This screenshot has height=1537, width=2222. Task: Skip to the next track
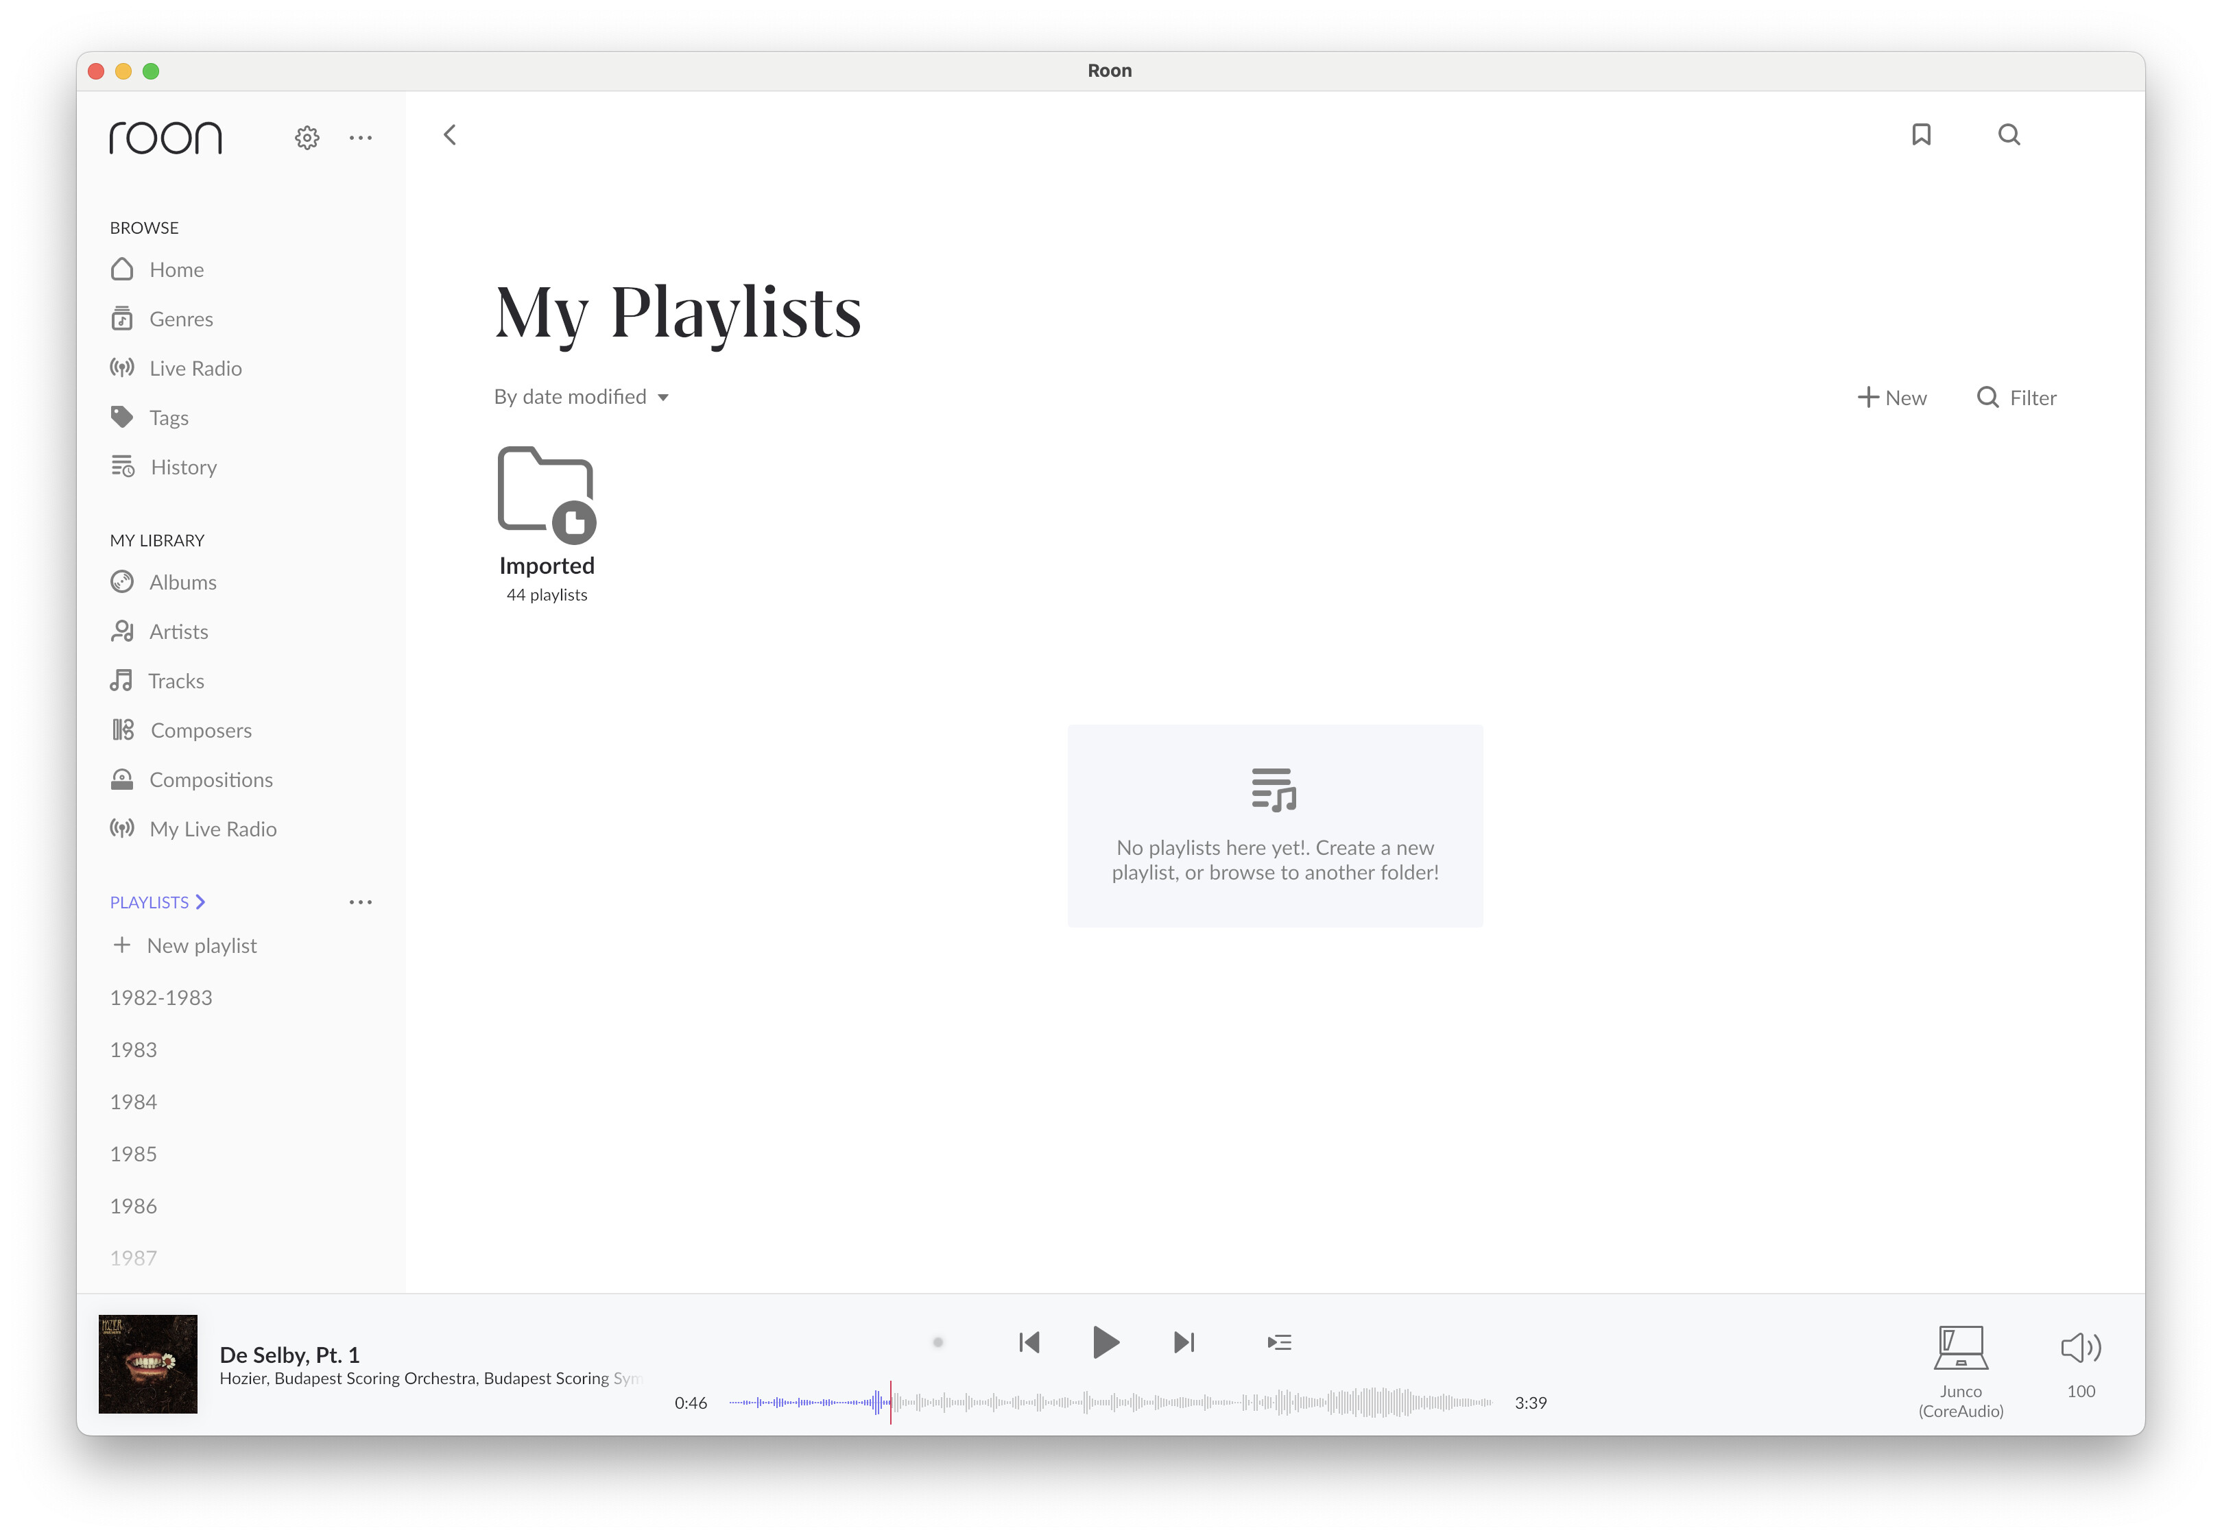pyautogui.click(x=1184, y=1342)
